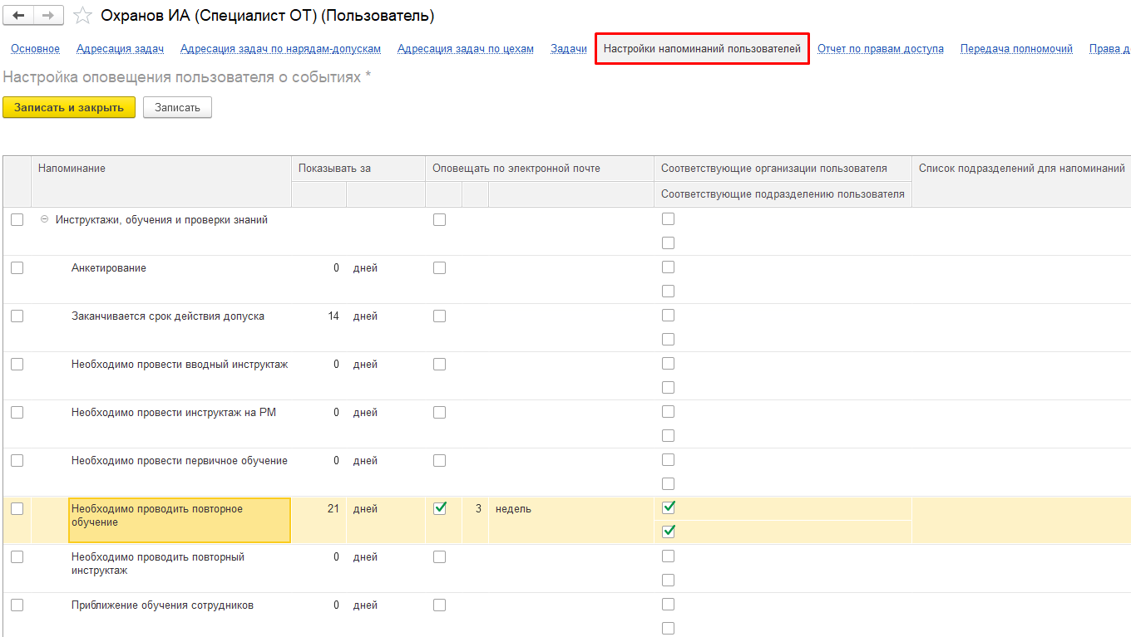Select the Приближение обучения сотрудников row
This screenshot has height=637, width=1131.
point(162,605)
